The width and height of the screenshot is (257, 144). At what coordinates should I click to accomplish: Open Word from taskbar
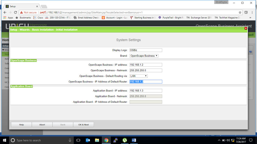pos(134,140)
